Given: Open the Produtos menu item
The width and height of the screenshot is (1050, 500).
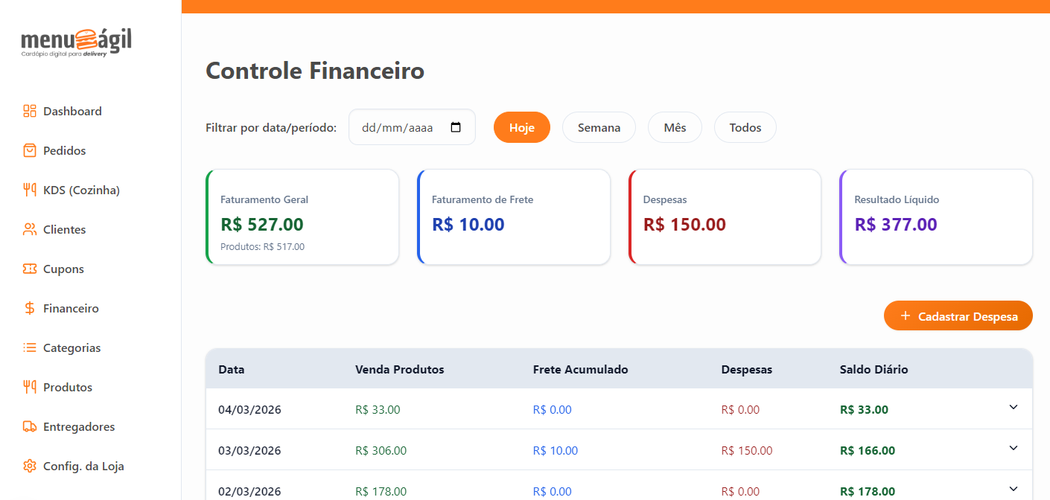Looking at the screenshot, I should point(68,388).
